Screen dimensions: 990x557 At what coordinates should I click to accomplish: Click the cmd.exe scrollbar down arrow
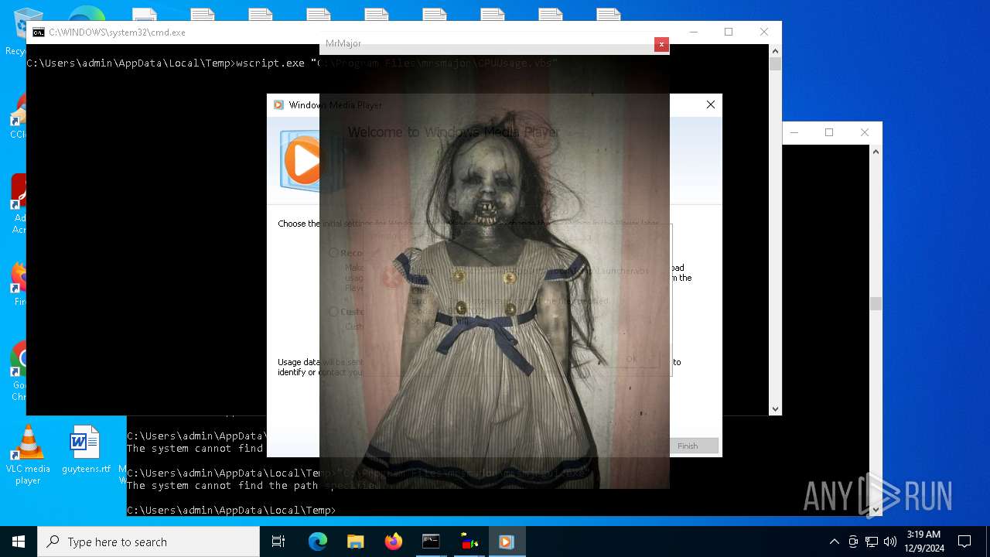[x=775, y=409]
